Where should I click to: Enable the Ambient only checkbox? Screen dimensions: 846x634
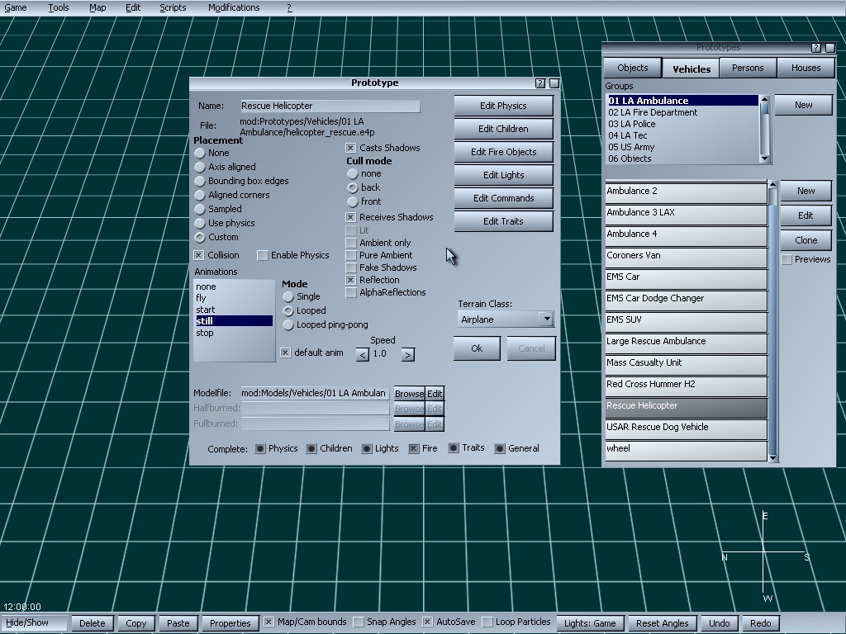point(350,244)
